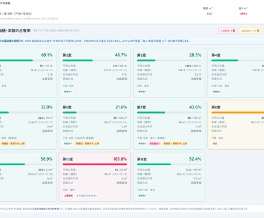Click the pink tag in 第7室 card
This screenshot has height=218, width=264.
coord(154,143)
